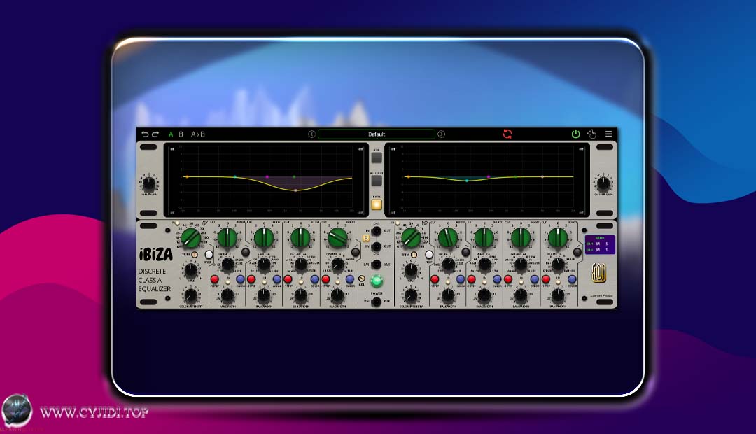Select magenta node on channel 1 graph
The height and width of the screenshot is (434, 756).
(x=267, y=177)
